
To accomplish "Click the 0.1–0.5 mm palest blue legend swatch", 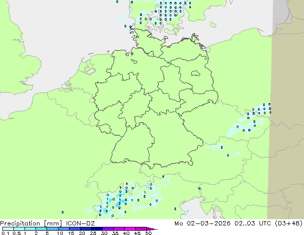I will (8, 229).
